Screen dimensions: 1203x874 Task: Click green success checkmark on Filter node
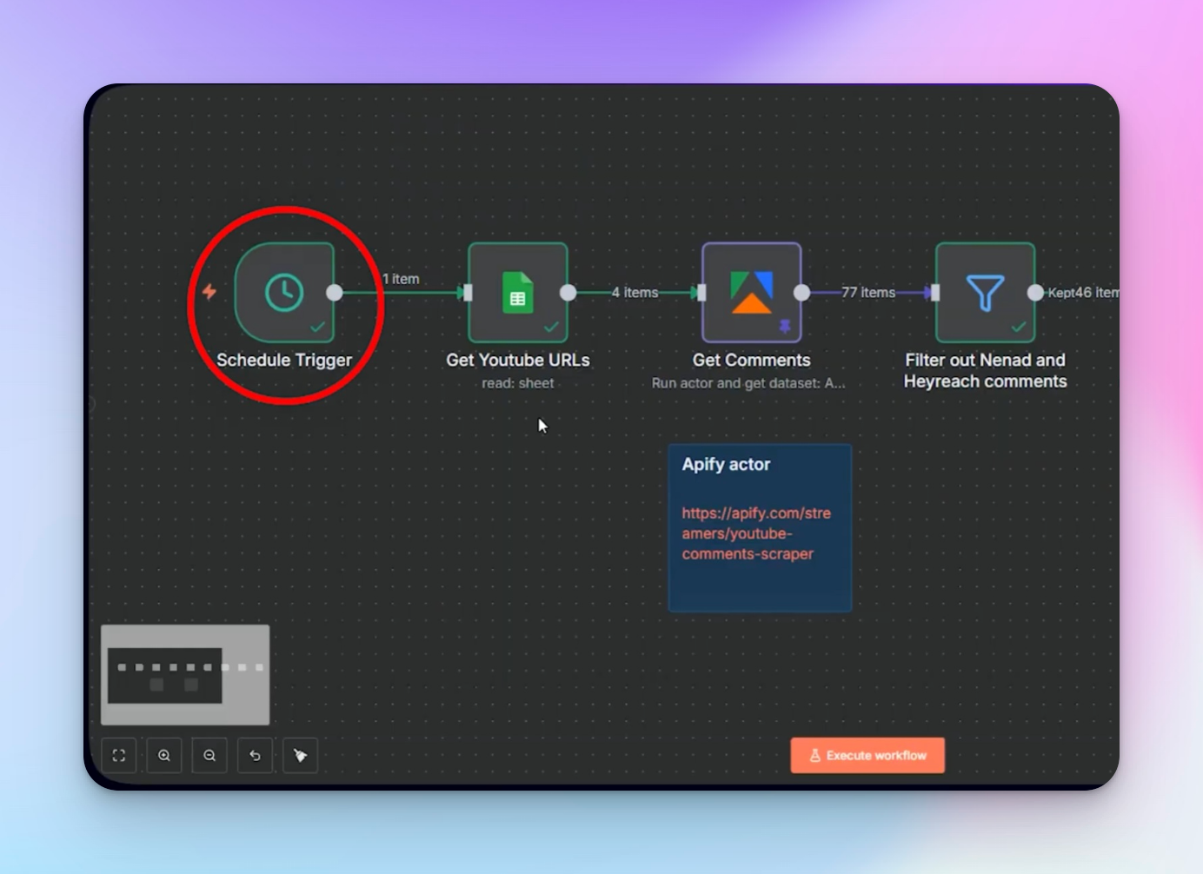coord(1019,328)
